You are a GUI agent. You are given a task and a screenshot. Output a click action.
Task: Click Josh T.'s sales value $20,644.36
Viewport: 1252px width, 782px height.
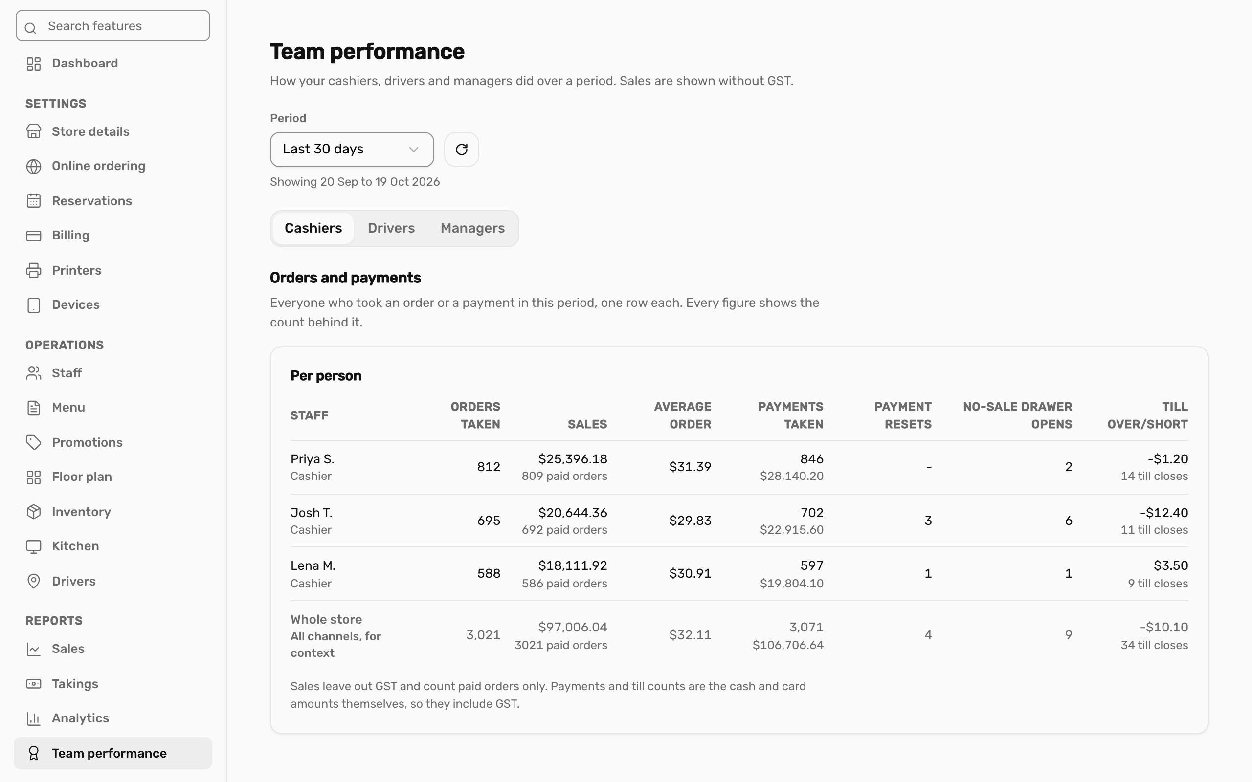[573, 513]
